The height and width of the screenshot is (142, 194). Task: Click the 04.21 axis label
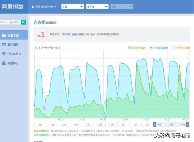[82, 120]
